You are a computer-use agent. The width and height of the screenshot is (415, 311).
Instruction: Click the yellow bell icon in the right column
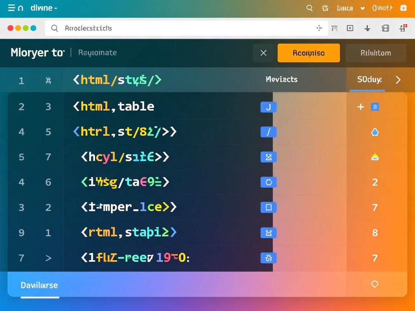(375, 157)
